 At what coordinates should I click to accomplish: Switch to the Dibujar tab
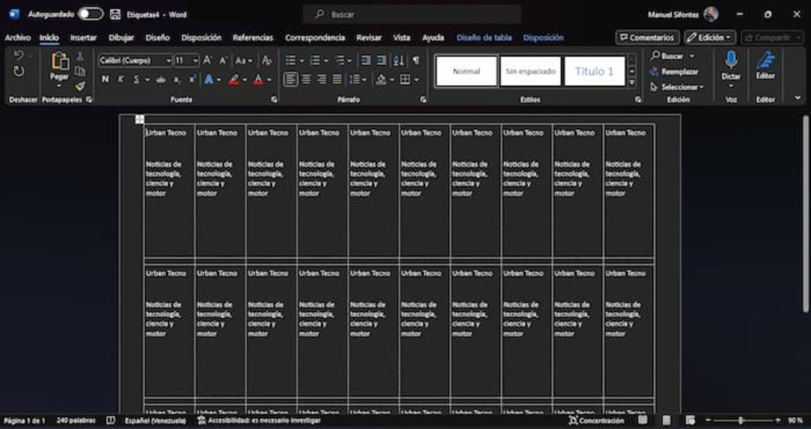tap(121, 38)
